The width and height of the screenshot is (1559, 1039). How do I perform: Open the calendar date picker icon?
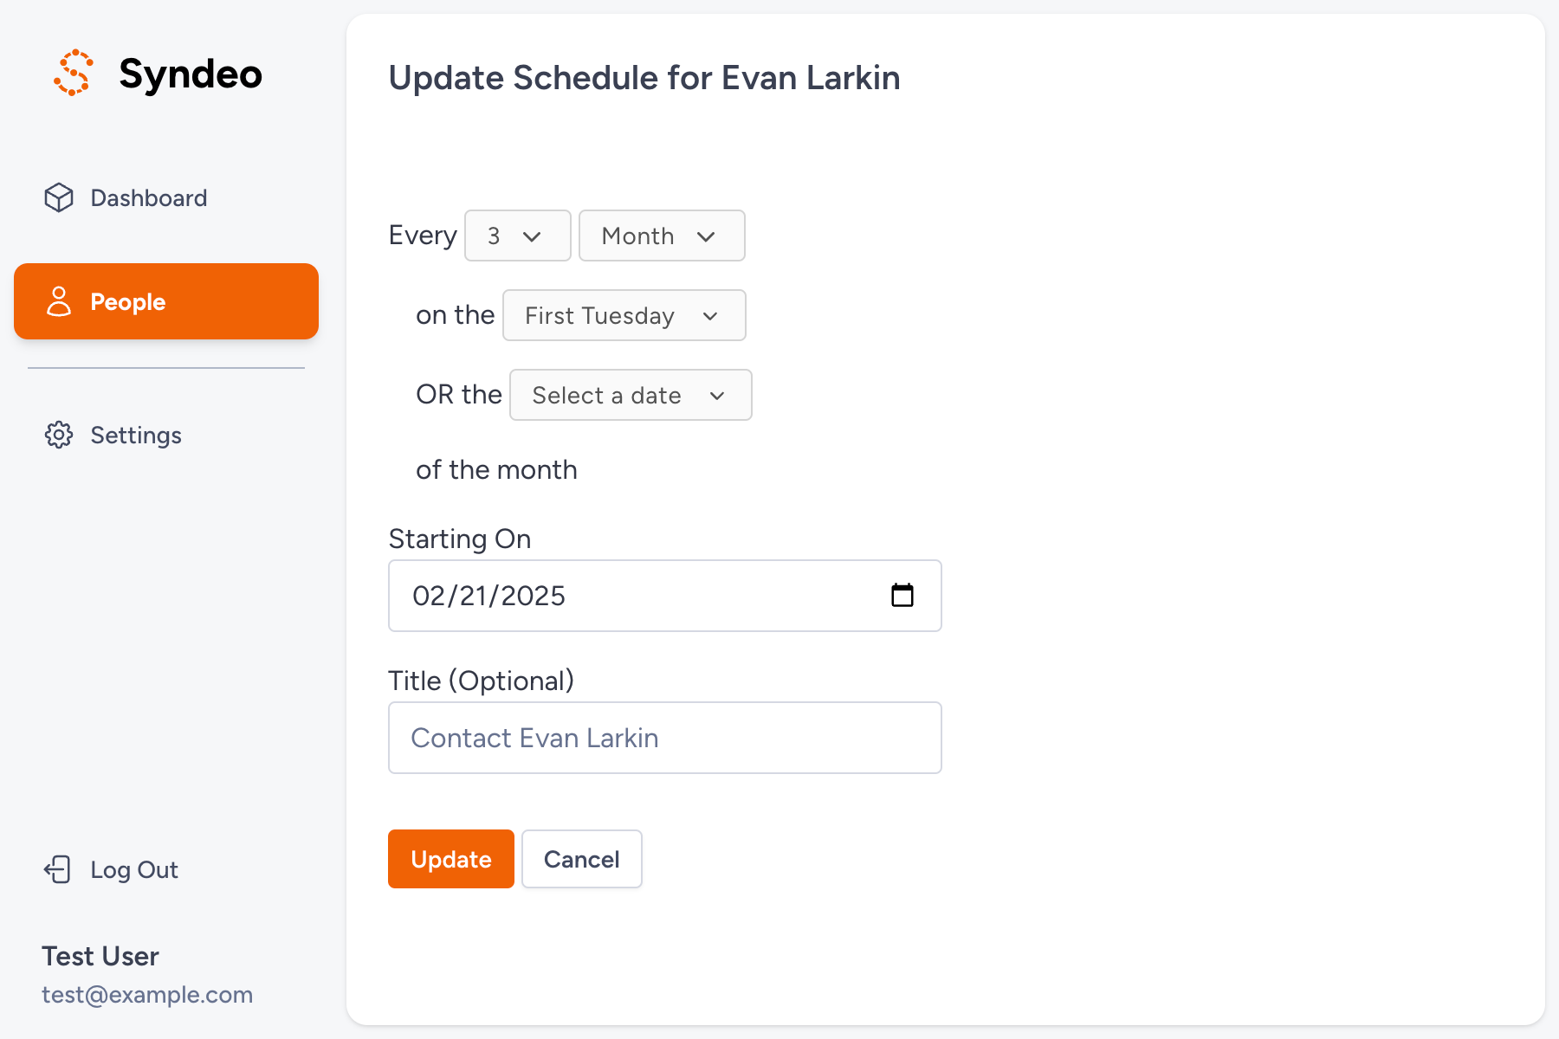pos(902,596)
